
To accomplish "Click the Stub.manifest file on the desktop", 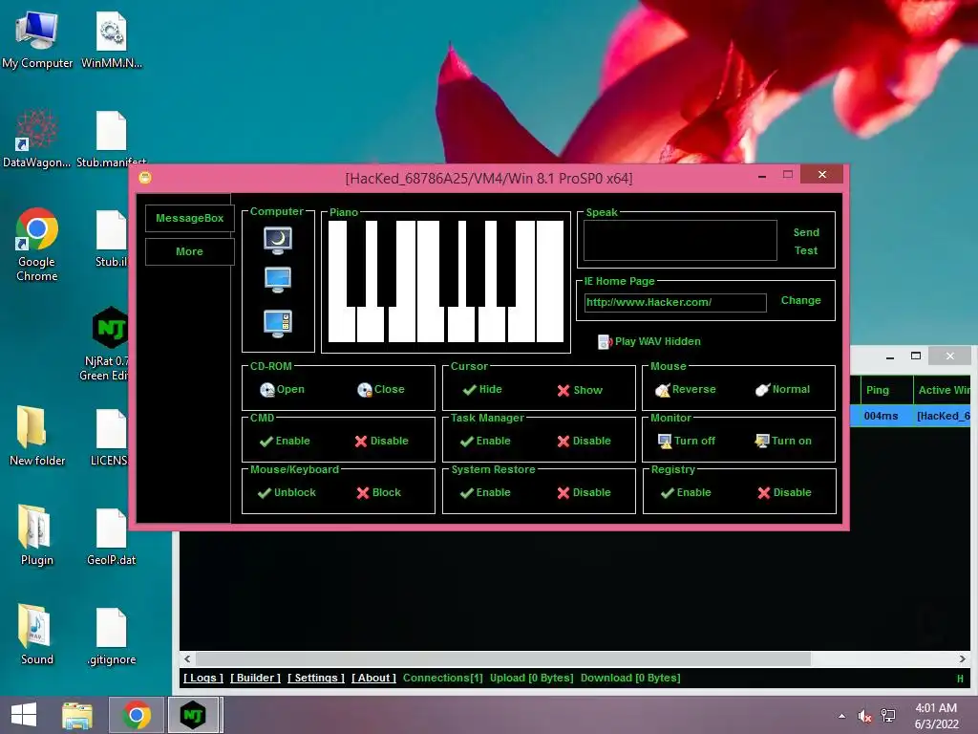I will tap(112, 140).
